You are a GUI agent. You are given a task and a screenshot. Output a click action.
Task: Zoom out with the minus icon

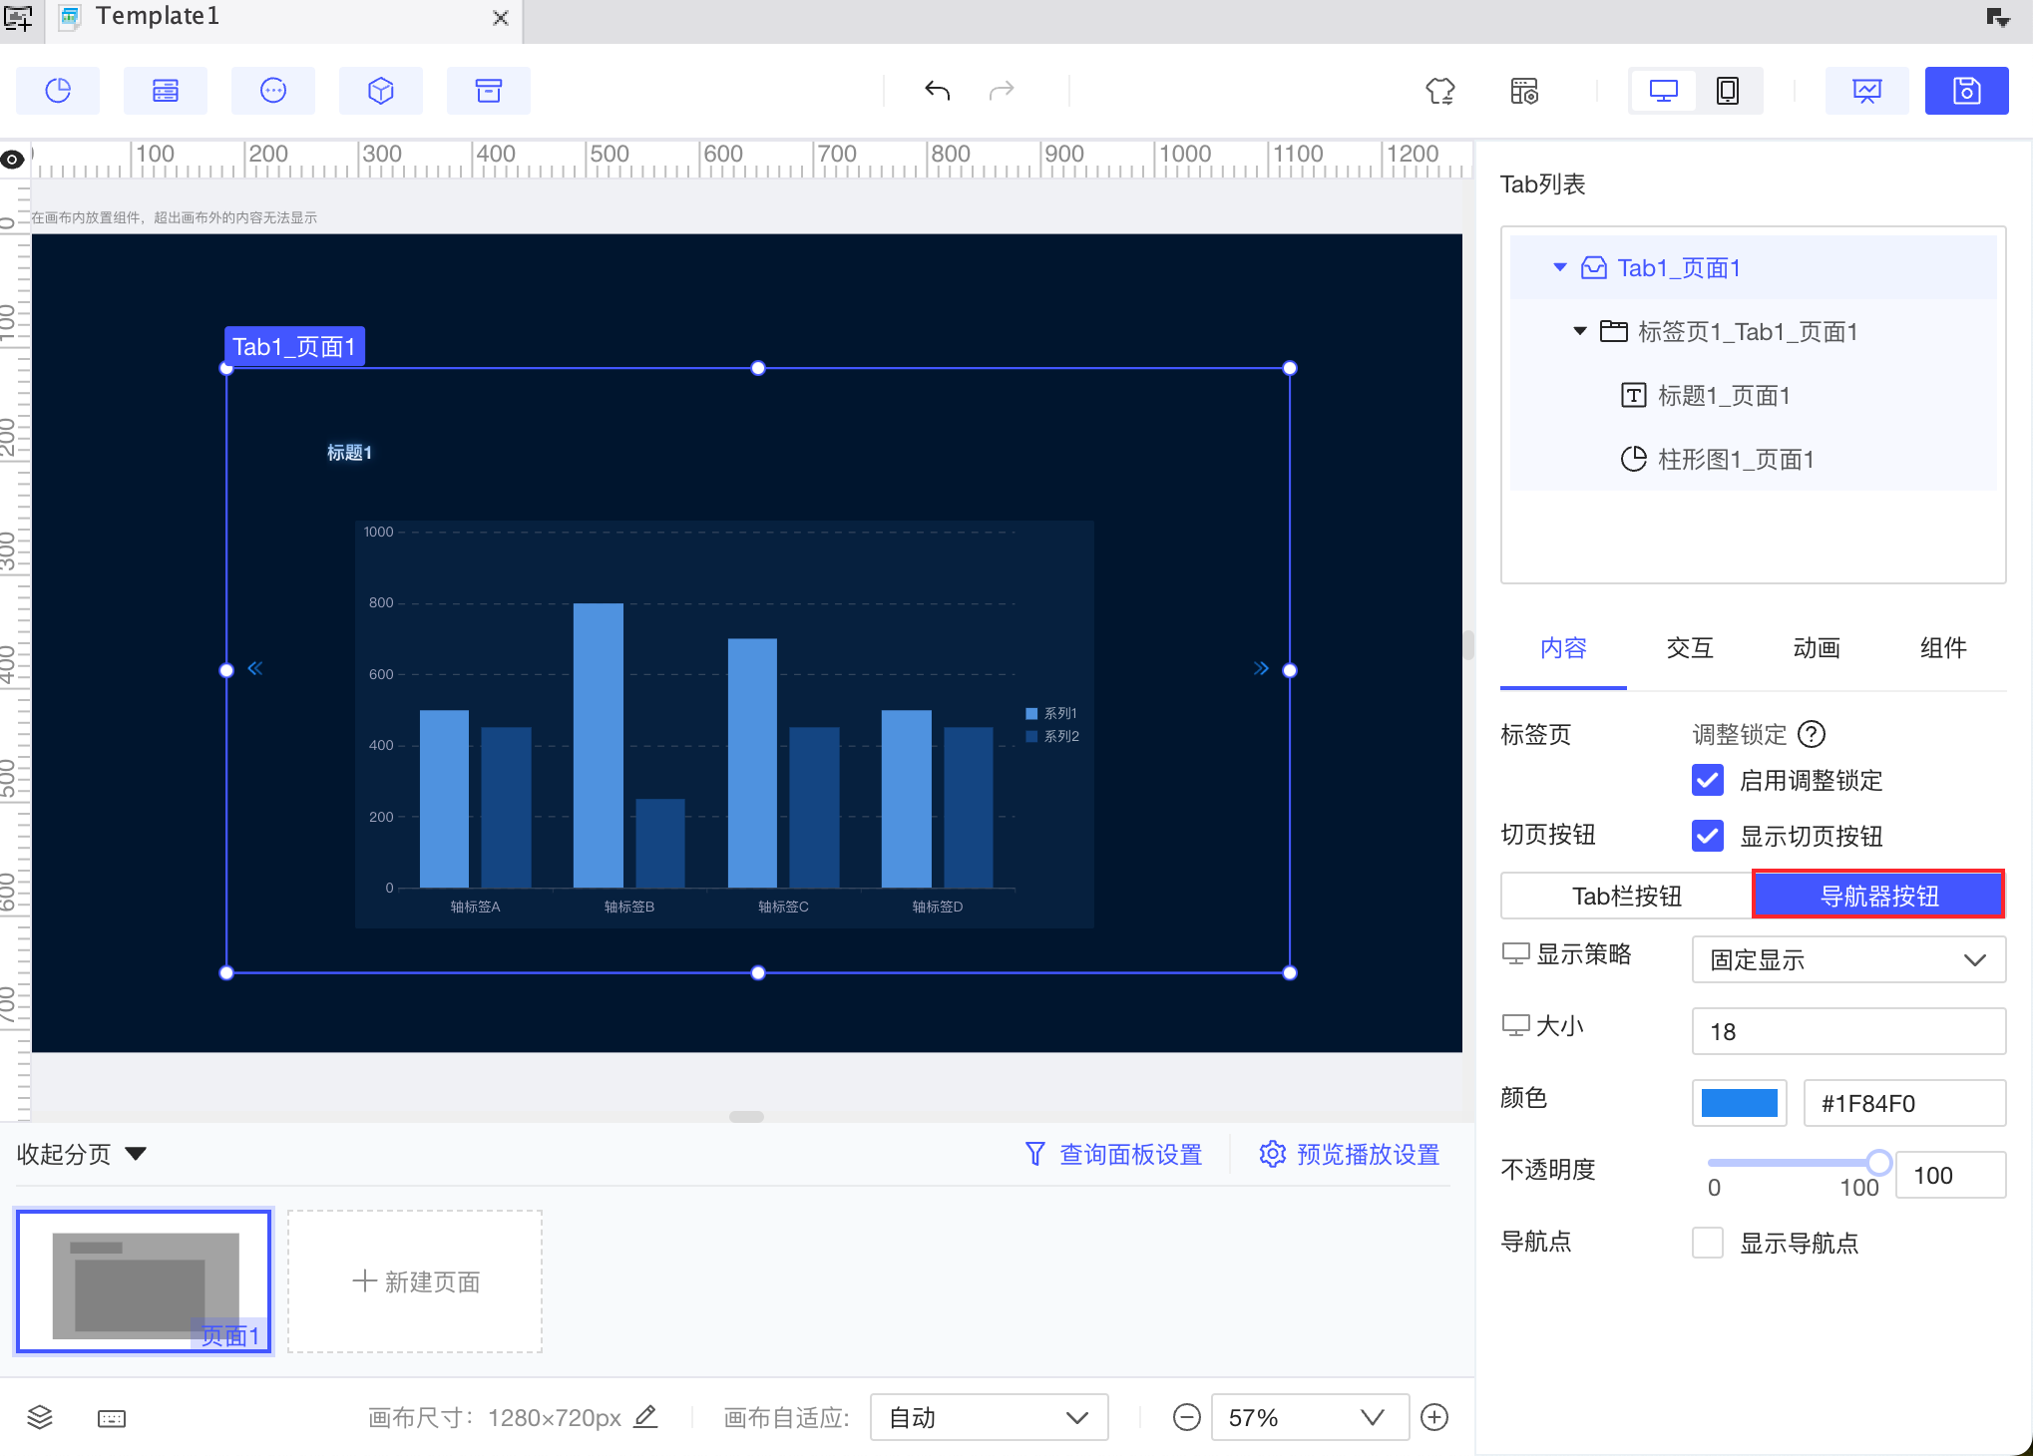click(1186, 1417)
